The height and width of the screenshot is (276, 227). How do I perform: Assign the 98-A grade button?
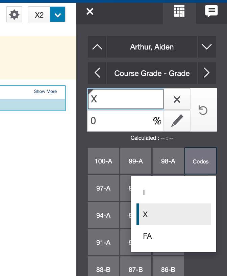coord(168,161)
